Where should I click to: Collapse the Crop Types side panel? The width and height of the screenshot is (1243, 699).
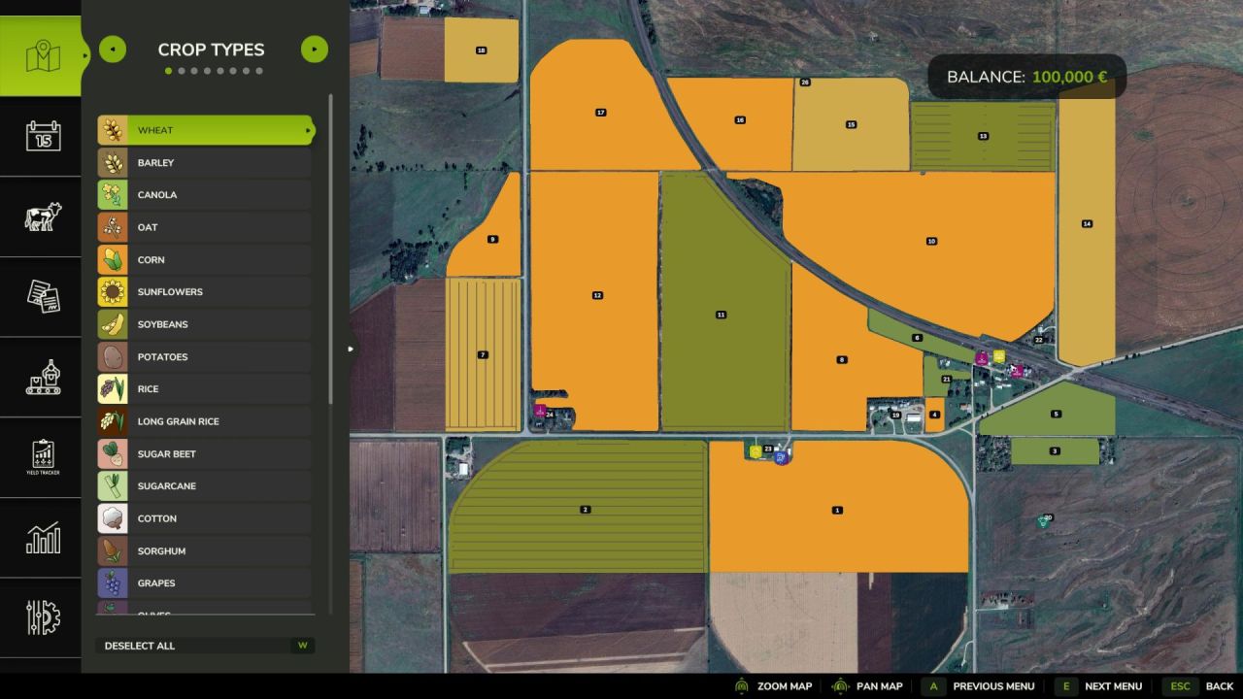[350, 347]
